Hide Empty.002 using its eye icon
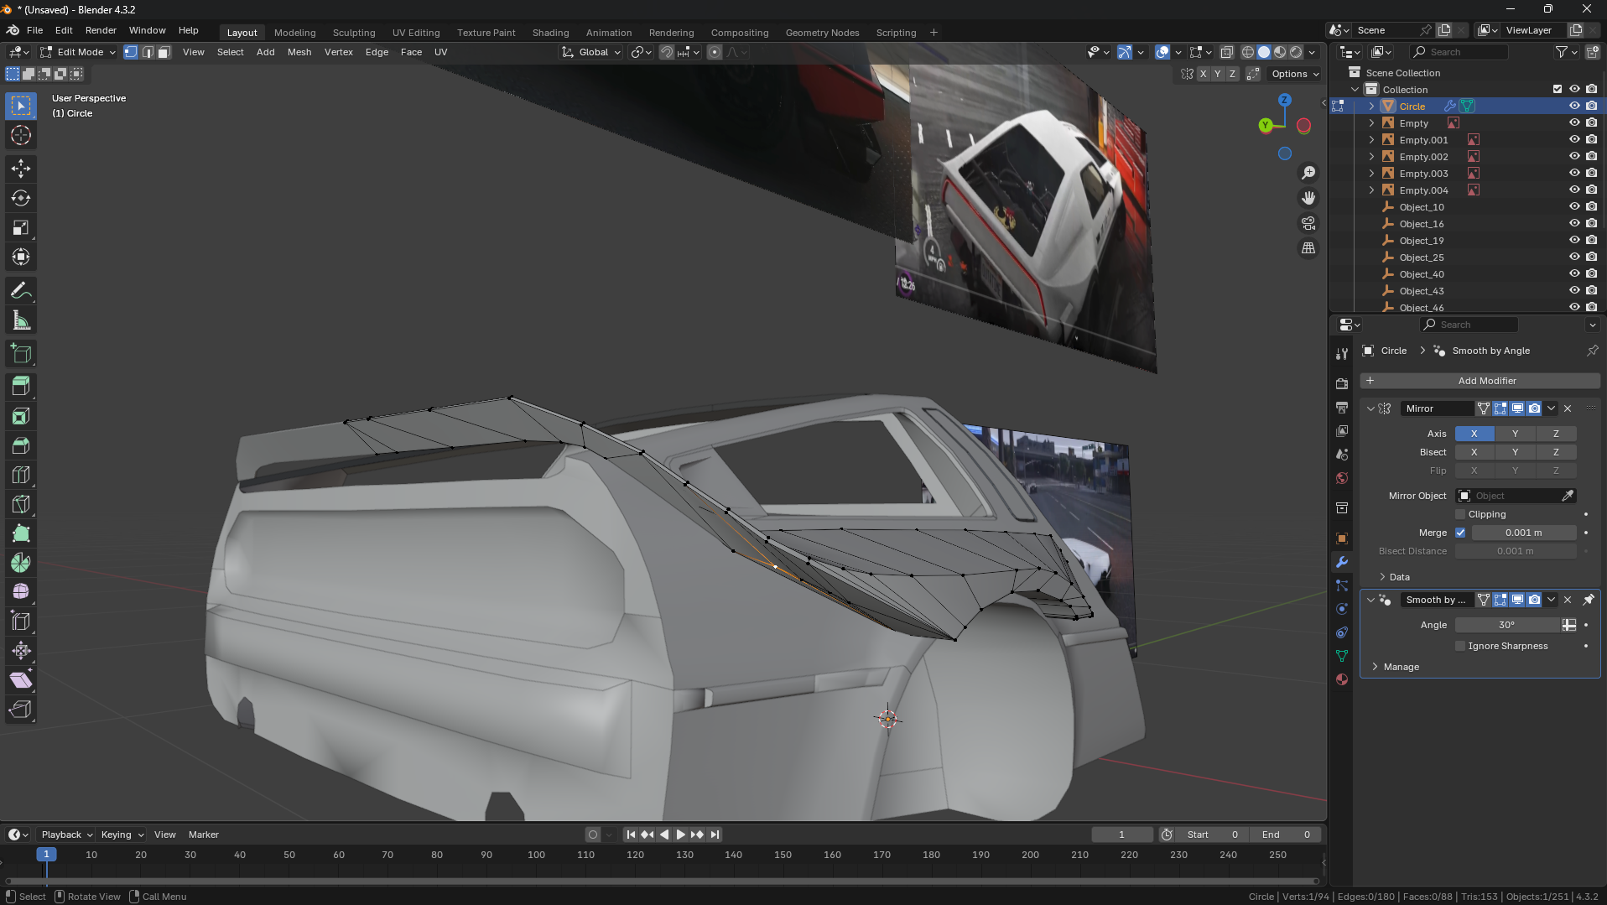Viewport: 1607px width, 905px height. (x=1574, y=157)
